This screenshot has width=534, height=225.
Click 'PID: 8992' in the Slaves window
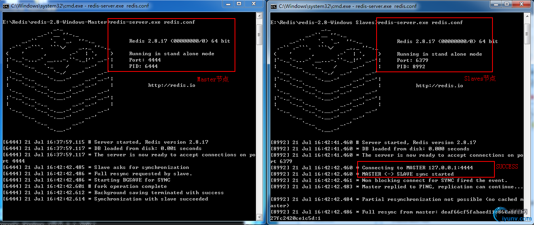click(x=411, y=67)
